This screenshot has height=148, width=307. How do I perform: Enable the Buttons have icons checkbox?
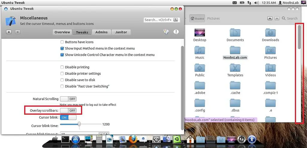[x=62, y=42]
